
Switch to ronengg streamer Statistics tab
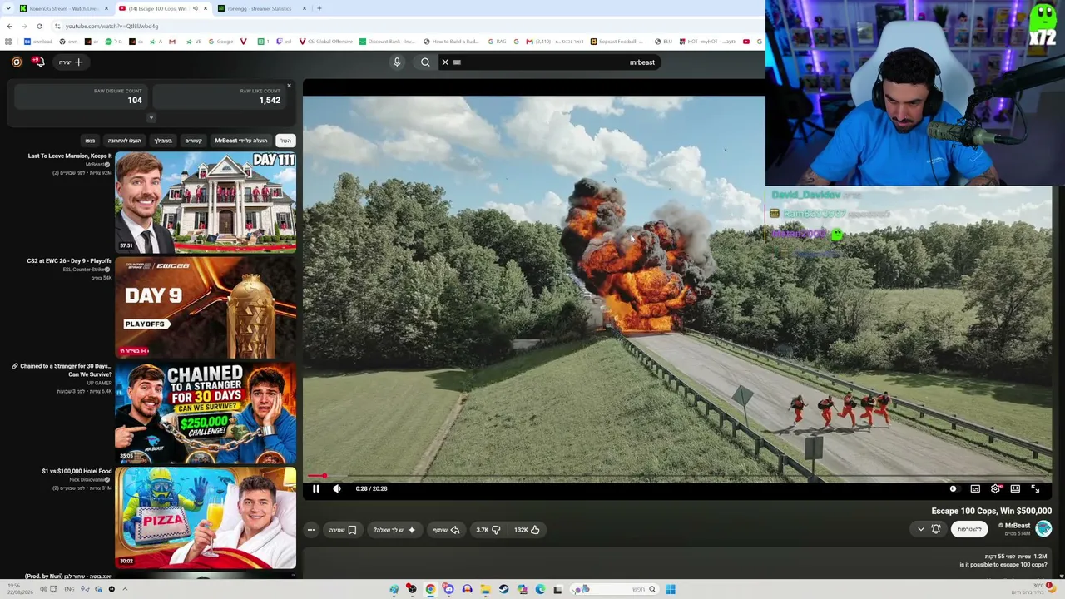click(263, 8)
